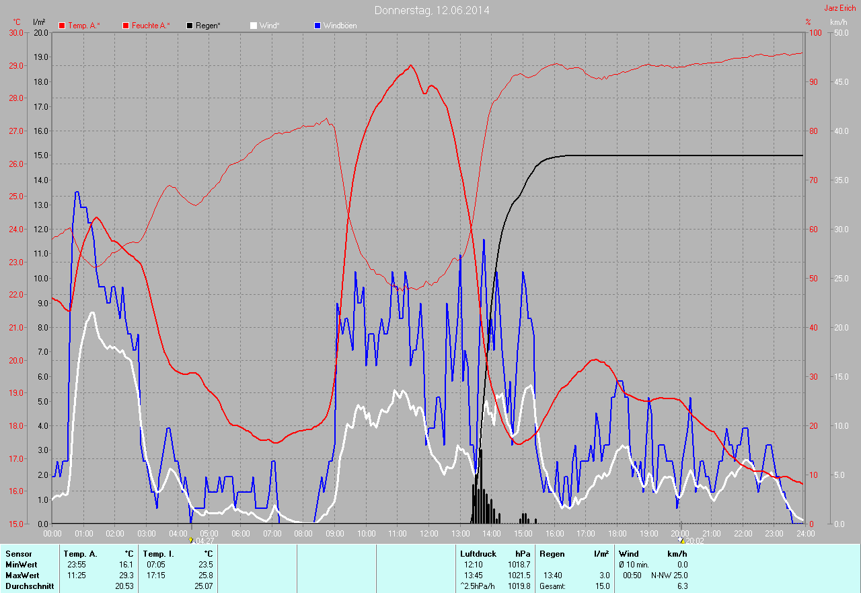This screenshot has height=593, width=861.
Task: Click the "Temp. A." column header in table
Action: 81,554
